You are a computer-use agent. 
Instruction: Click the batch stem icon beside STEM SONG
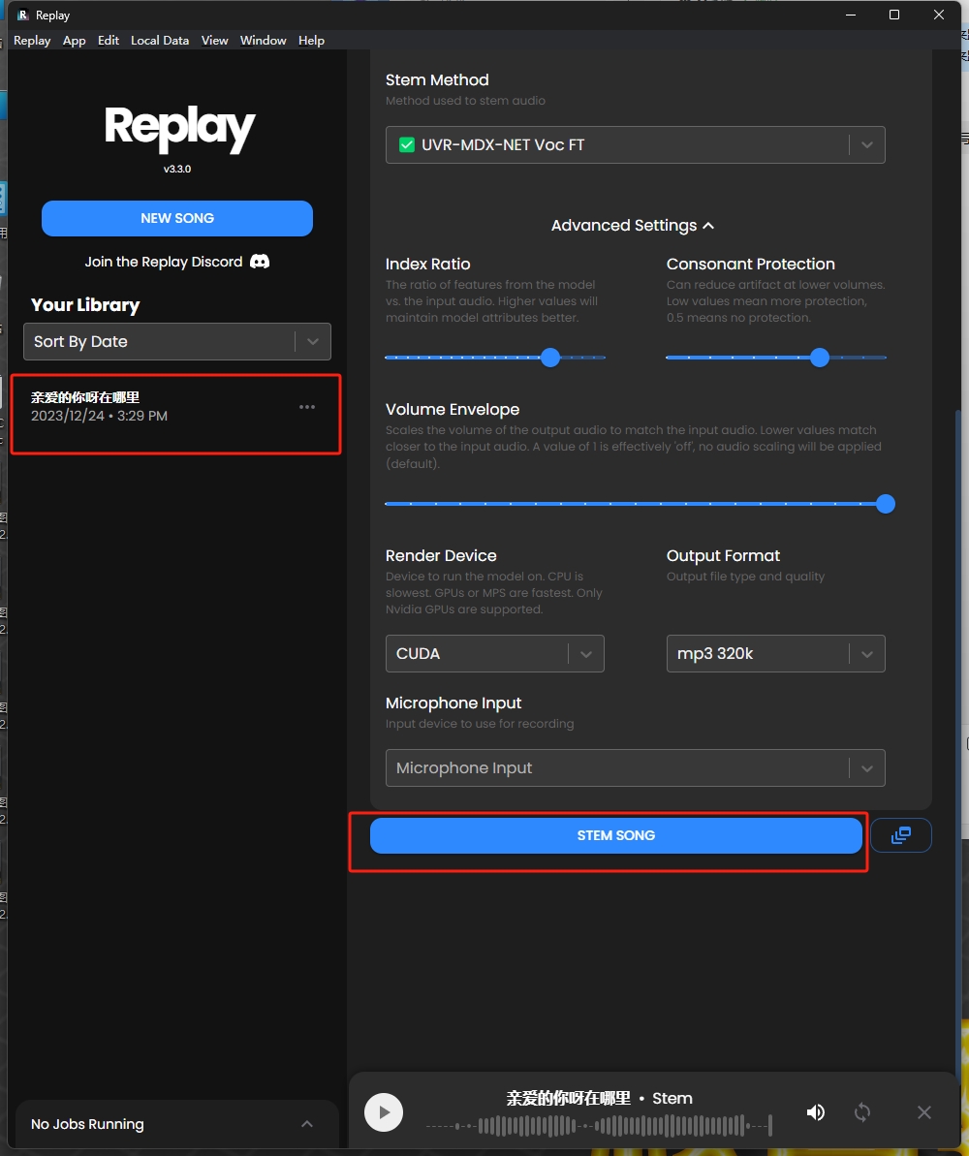coord(900,835)
